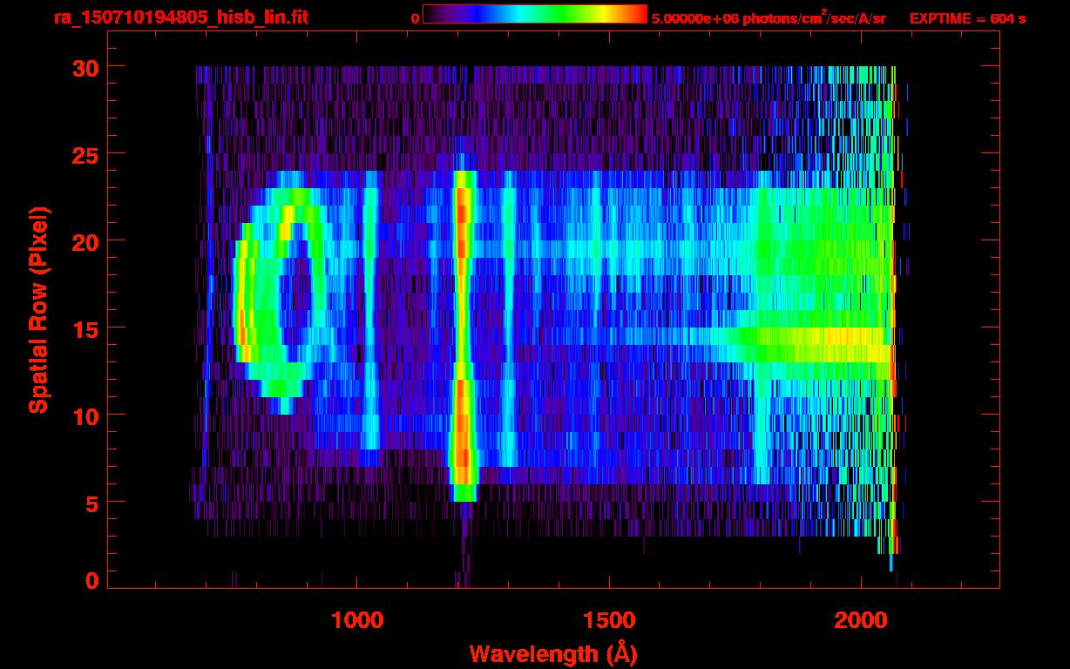Click the rainbow color scale bar
Image resolution: width=1070 pixels, height=669 pixels.
tap(535, 14)
